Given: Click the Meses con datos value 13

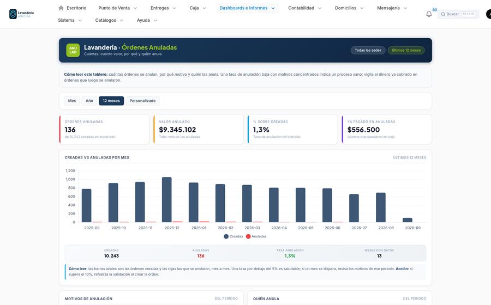Looking at the screenshot, I should coord(379,256).
